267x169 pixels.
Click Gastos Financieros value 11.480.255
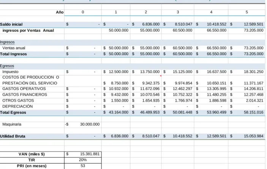tap(216, 95)
